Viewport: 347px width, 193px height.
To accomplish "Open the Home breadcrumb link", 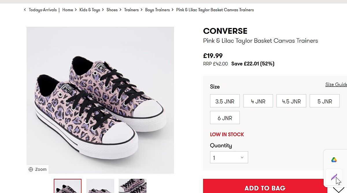I will coord(68,10).
